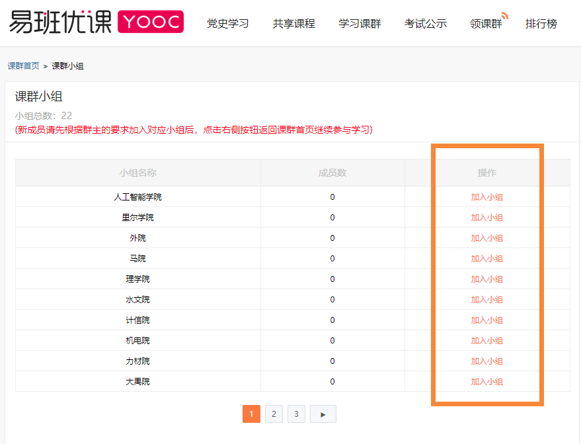Open the 考试公示 page

pyautogui.click(x=425, y=24)
